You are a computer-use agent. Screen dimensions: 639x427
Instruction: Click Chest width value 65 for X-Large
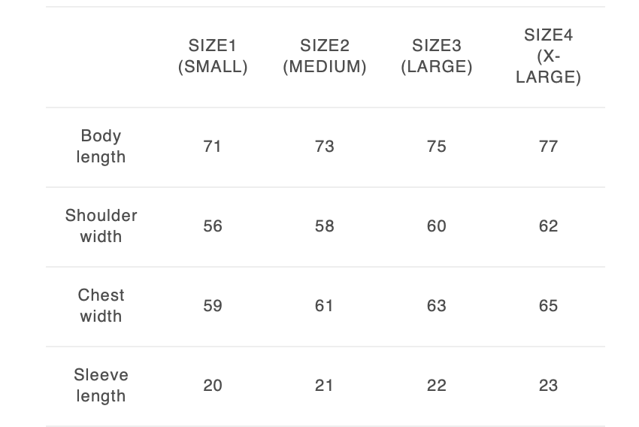tap(548, 306)
